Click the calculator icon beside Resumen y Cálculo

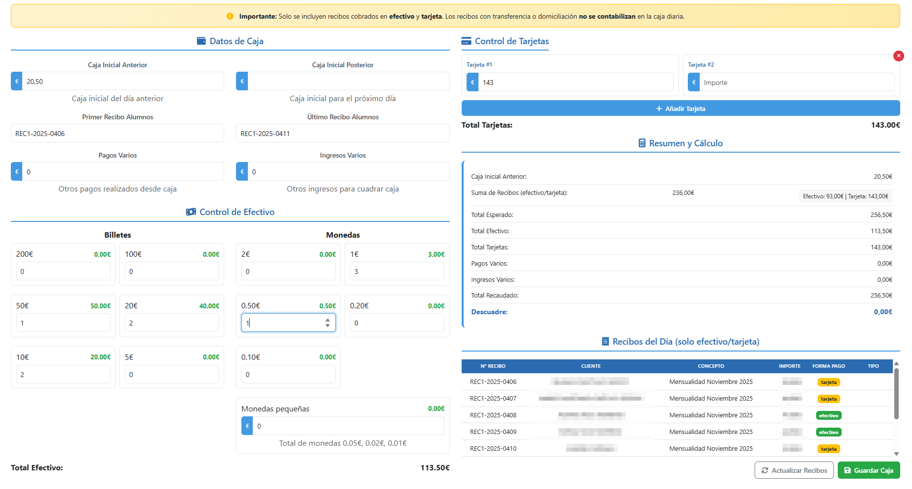pos(642,143)
